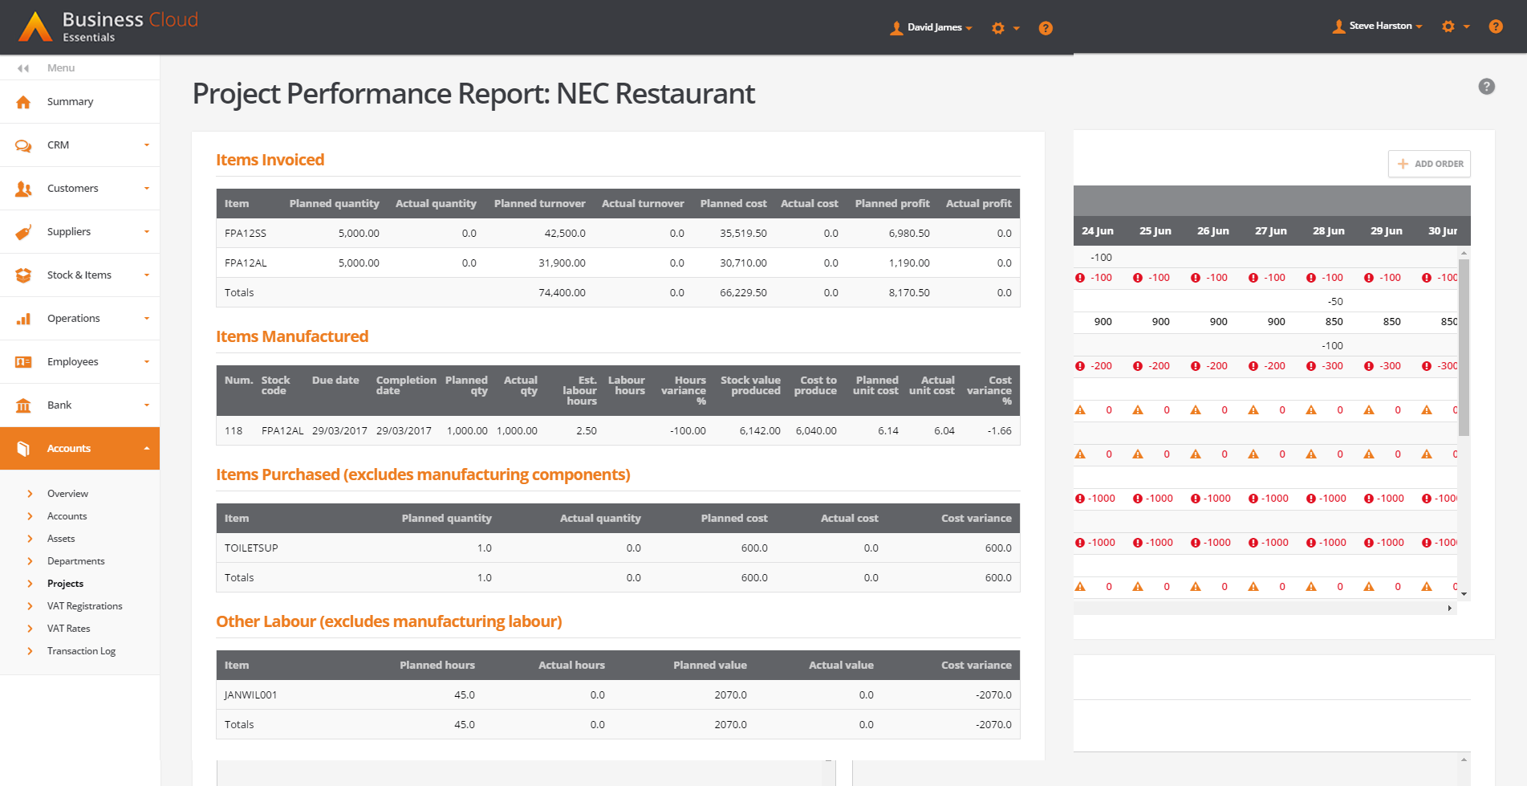Screen dimensions: 1527x786
Task: Toggle the Employees section open
Action: click(x=80, y=361)
